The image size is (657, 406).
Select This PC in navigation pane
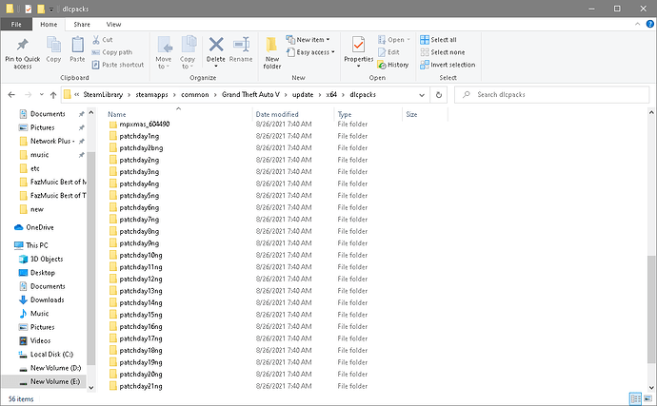(31, 245)
